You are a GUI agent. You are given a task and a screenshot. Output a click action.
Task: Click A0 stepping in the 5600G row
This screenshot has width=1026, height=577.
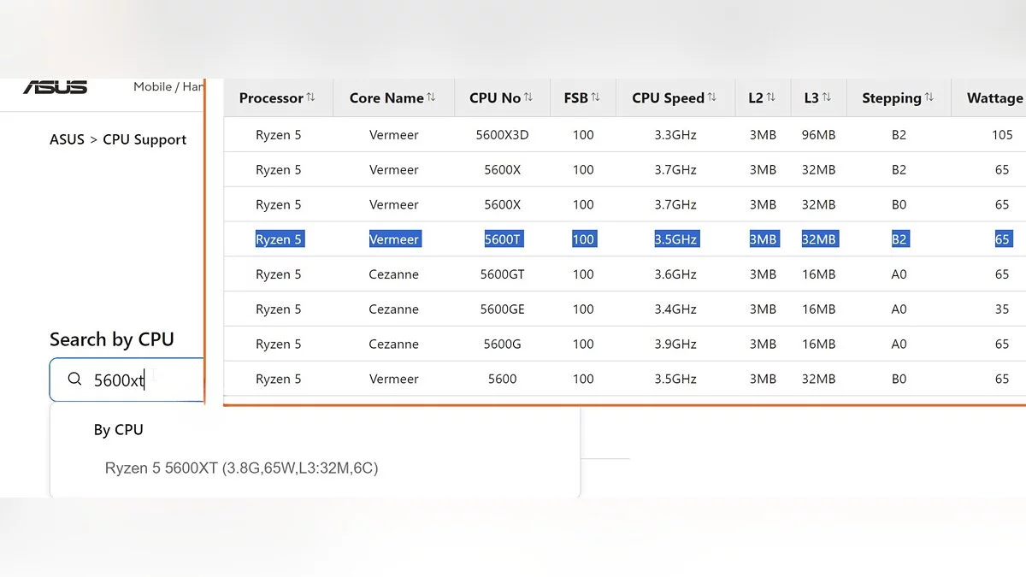(899, 344)
